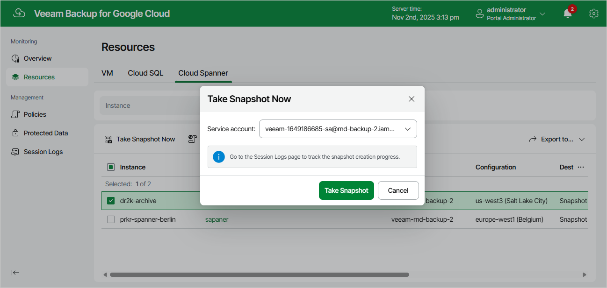
Task: Click the icon right of Take Snapshot Now
Action: 192,139
